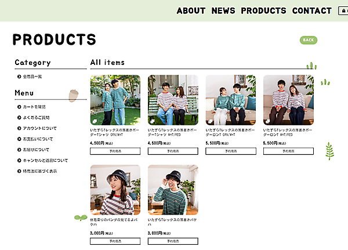The image size is (348, 250).
Task: Open couple on green bench product photo
Action: pos(173,100)
